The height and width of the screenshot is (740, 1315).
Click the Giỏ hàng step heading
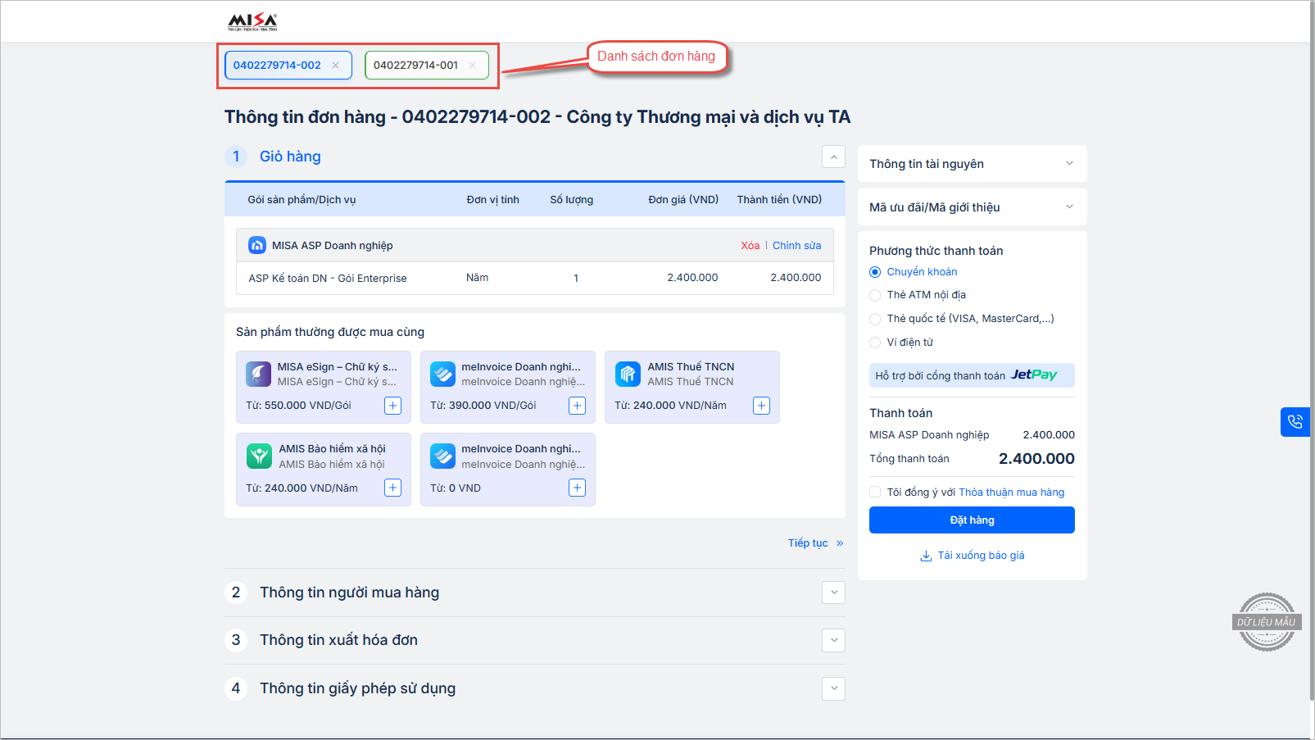[290, 157]
